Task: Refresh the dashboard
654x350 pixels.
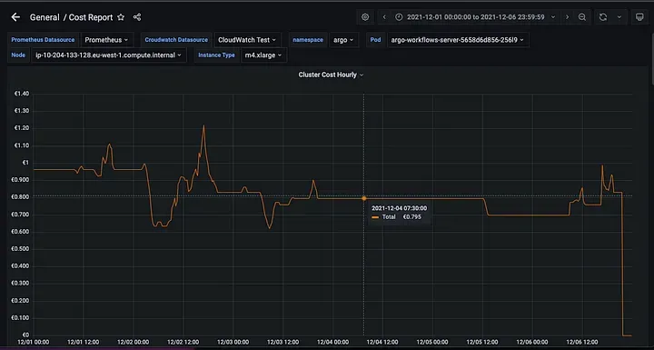Action: coord(603,17)
